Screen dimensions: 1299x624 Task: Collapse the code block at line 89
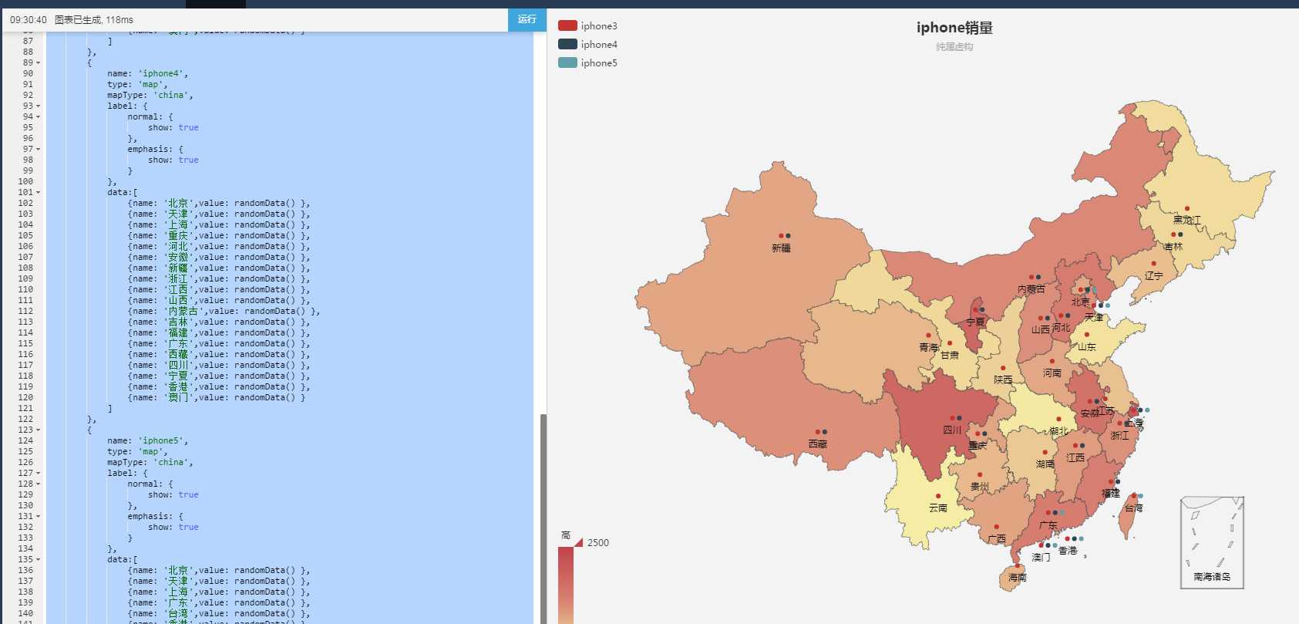(x=39, y=62)
